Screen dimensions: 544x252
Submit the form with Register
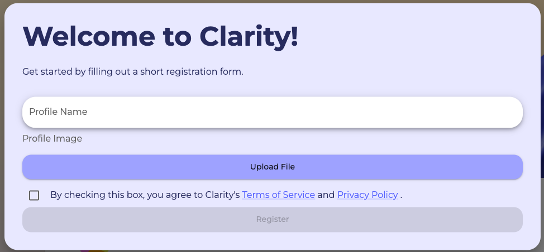coord(272,220)
